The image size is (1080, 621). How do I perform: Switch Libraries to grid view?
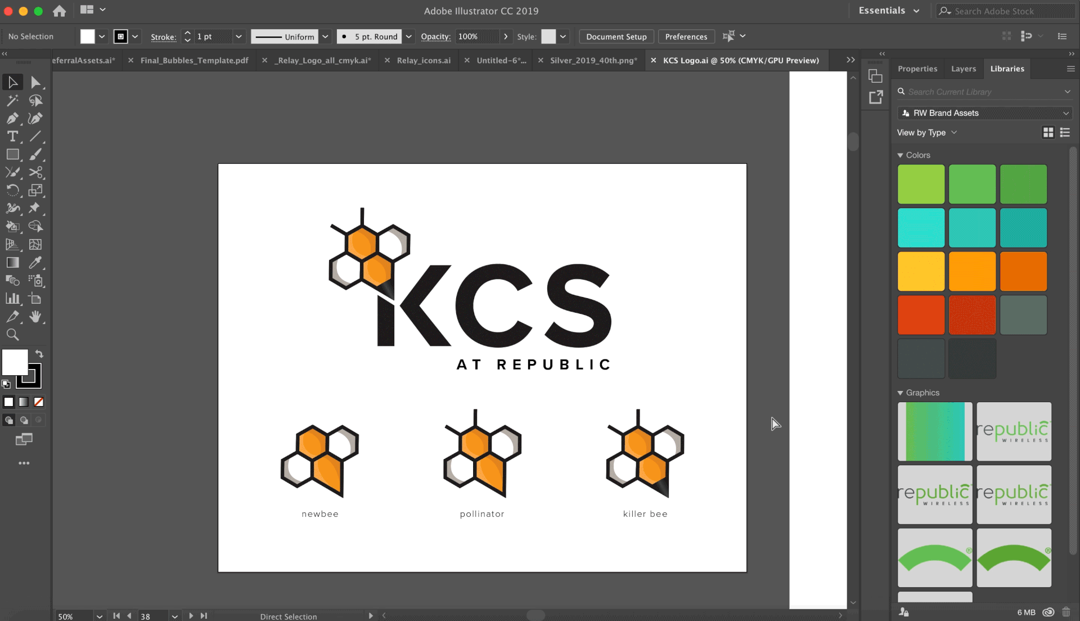[1048, 132]
